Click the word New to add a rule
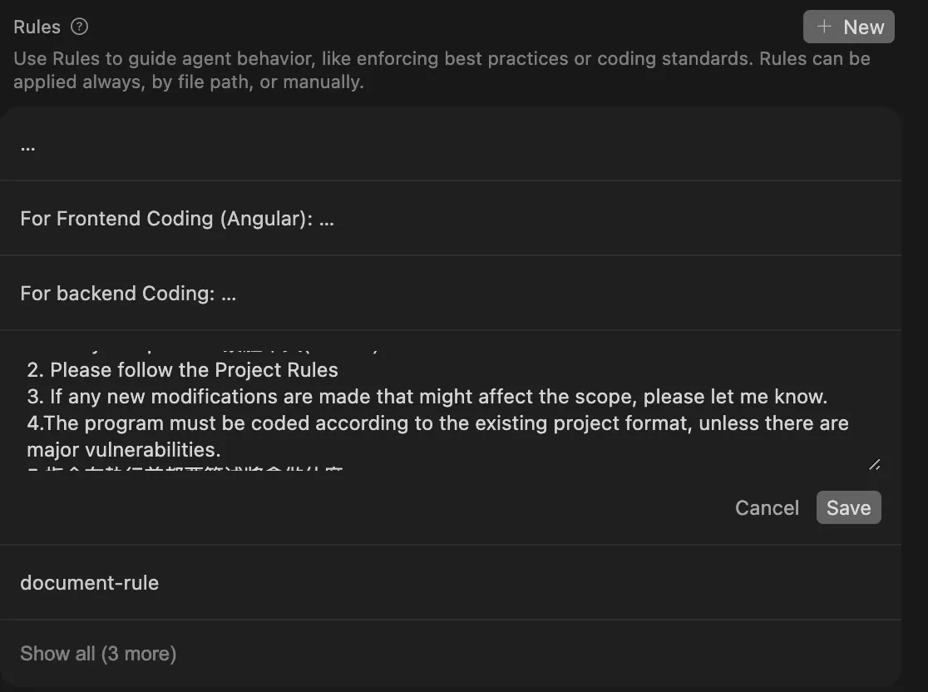 (x=863, y=27)
